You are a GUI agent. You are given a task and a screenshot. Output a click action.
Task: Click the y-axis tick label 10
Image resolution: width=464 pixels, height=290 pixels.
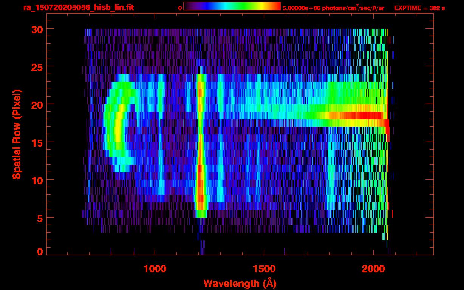[x=37, y=180]
